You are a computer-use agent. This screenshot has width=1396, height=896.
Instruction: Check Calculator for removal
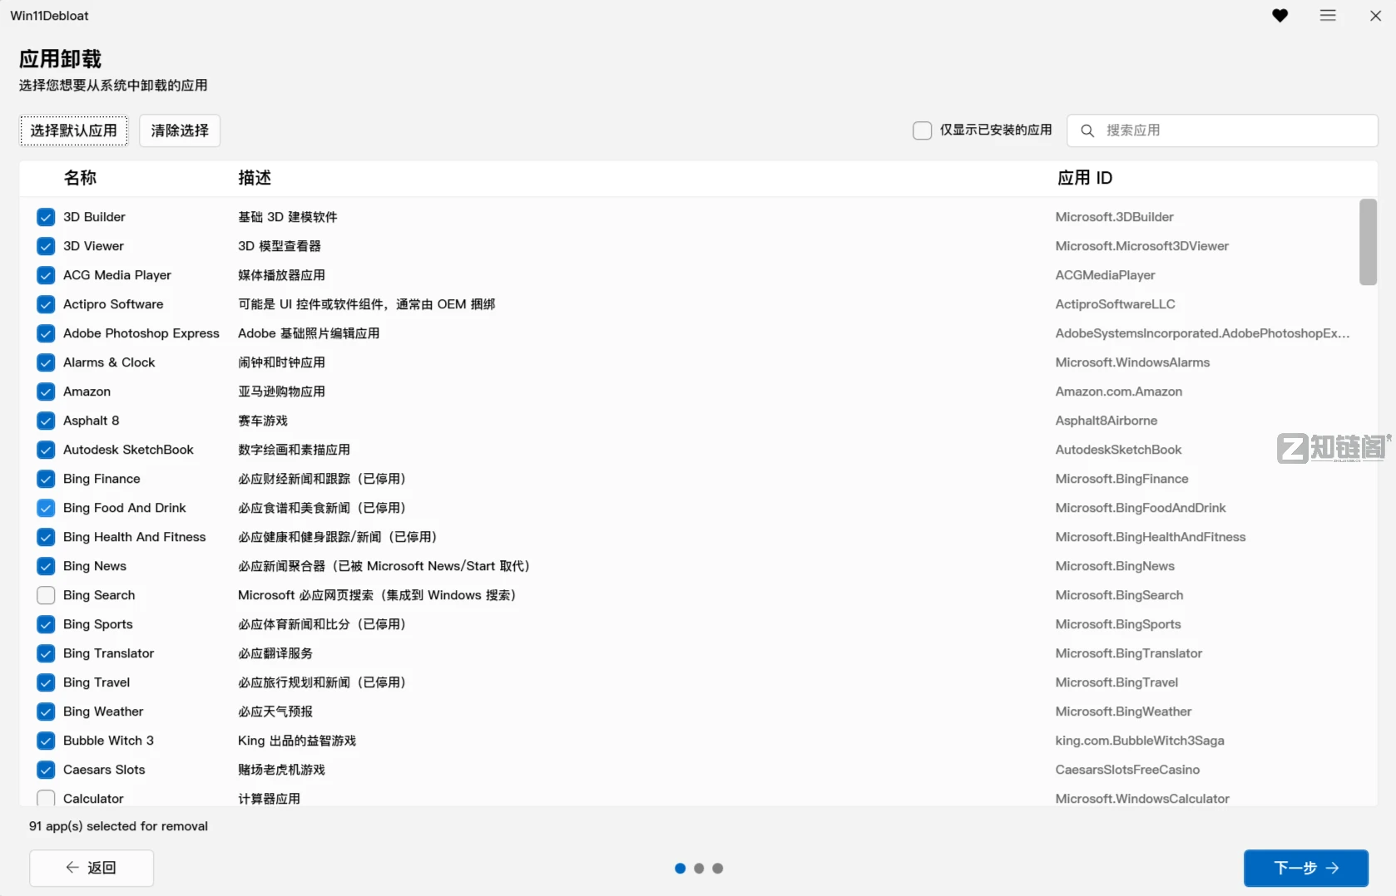tap(46, 798)
